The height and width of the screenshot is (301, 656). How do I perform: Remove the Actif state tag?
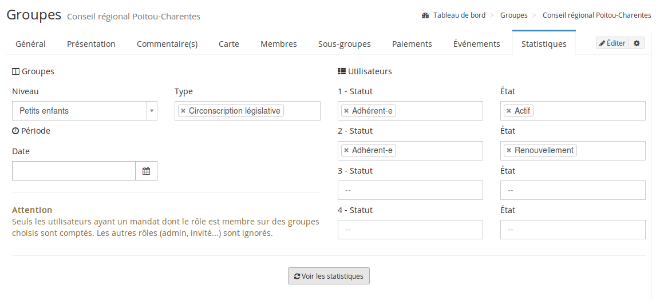tap(509, 111)
